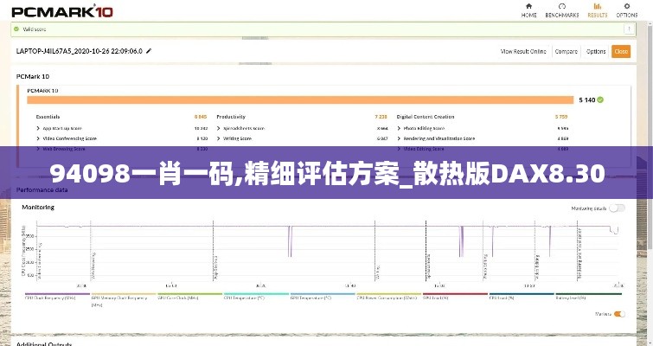Screen dimensions: 653x346
Task: Click the PCMARK 10 logo
Action: pos(62,11)
